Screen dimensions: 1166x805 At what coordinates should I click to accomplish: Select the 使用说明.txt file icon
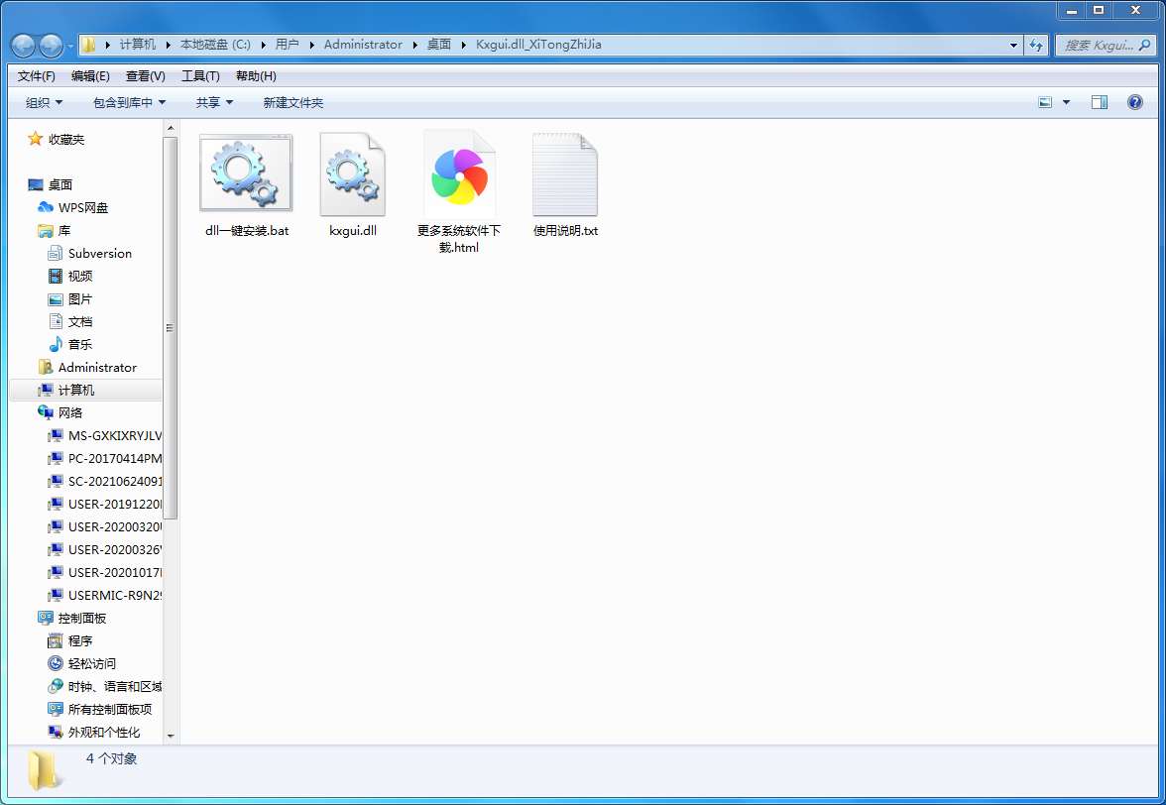coord(565,174)
